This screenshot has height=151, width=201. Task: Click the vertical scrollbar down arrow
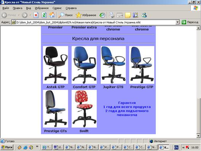click(198, 136)
